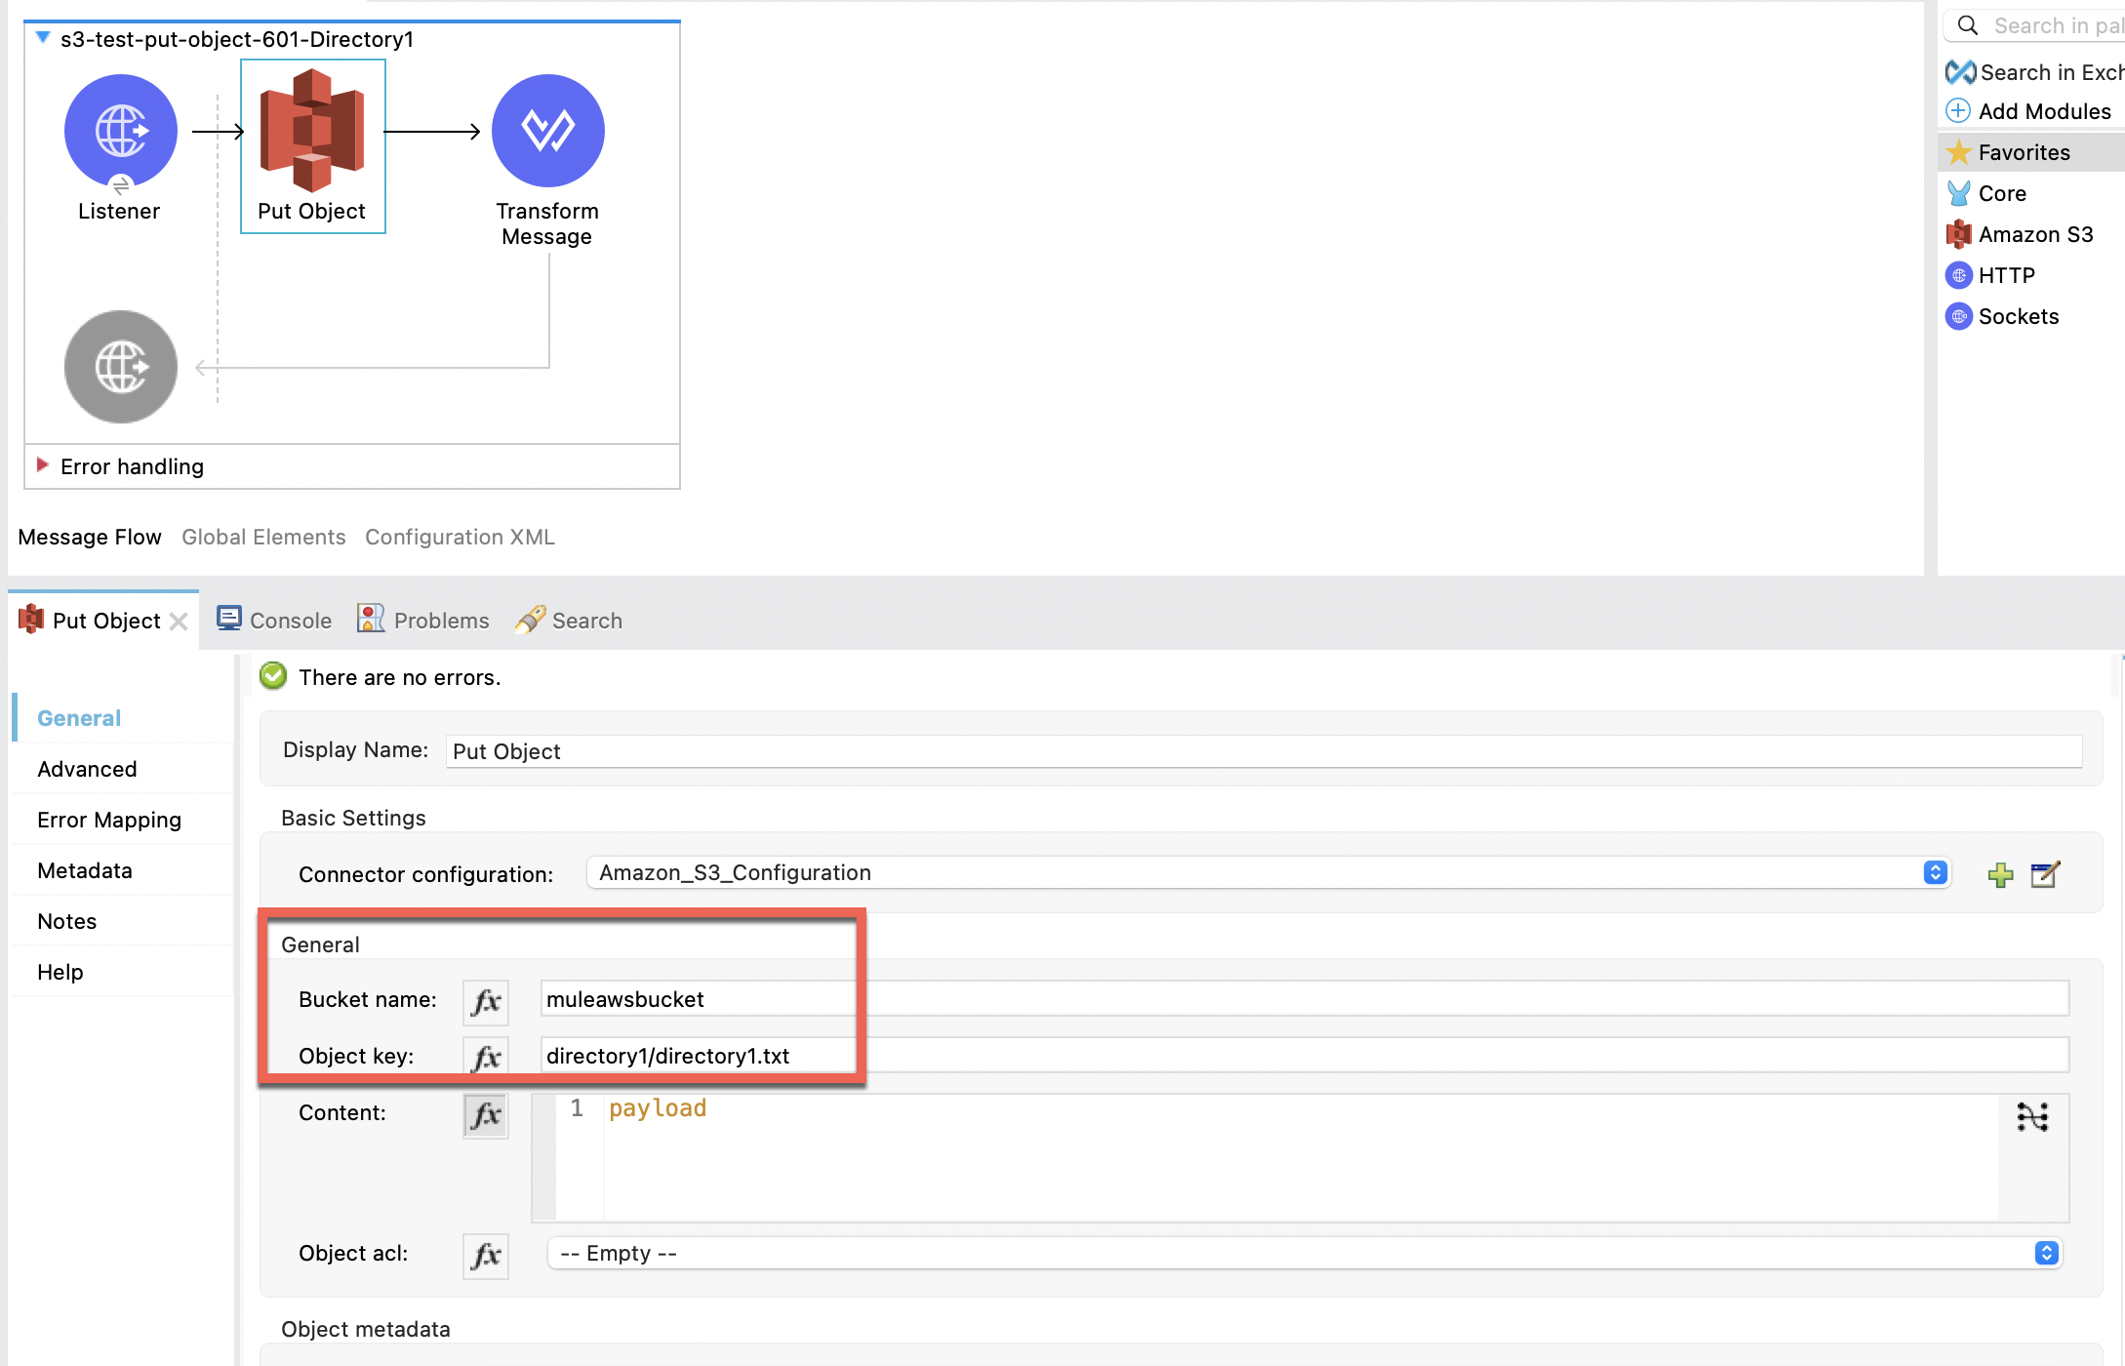
Task: Toggle fx expression for Object acl
Action: click(486, 1255)
